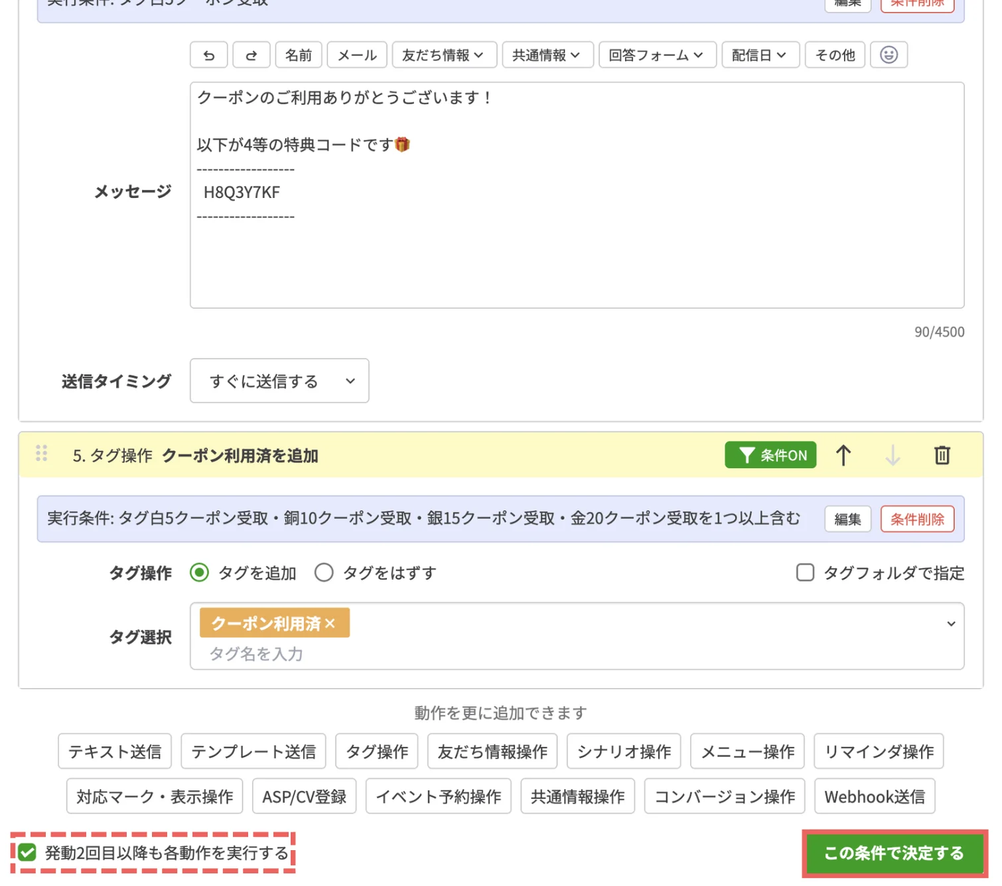This screenshot has height=886, width=1002.
Task: Open the 友だち情報 dropdown
Action: point(445,55)
